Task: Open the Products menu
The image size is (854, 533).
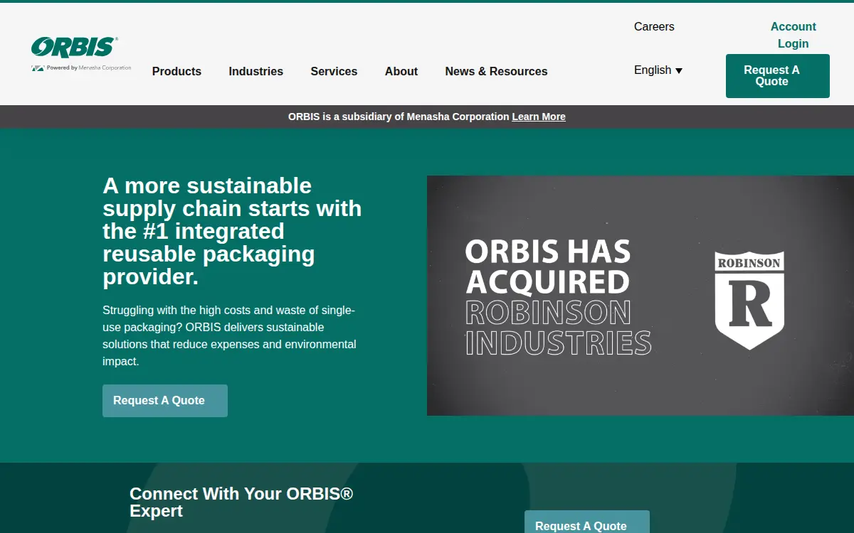Action: coord(176,71)
